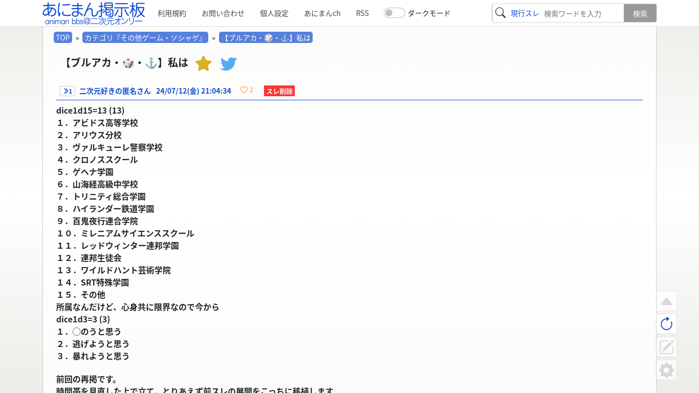Click the scroll-to-top arrow icon
Screen dimensions: 699x393
(x=666, y=301)
